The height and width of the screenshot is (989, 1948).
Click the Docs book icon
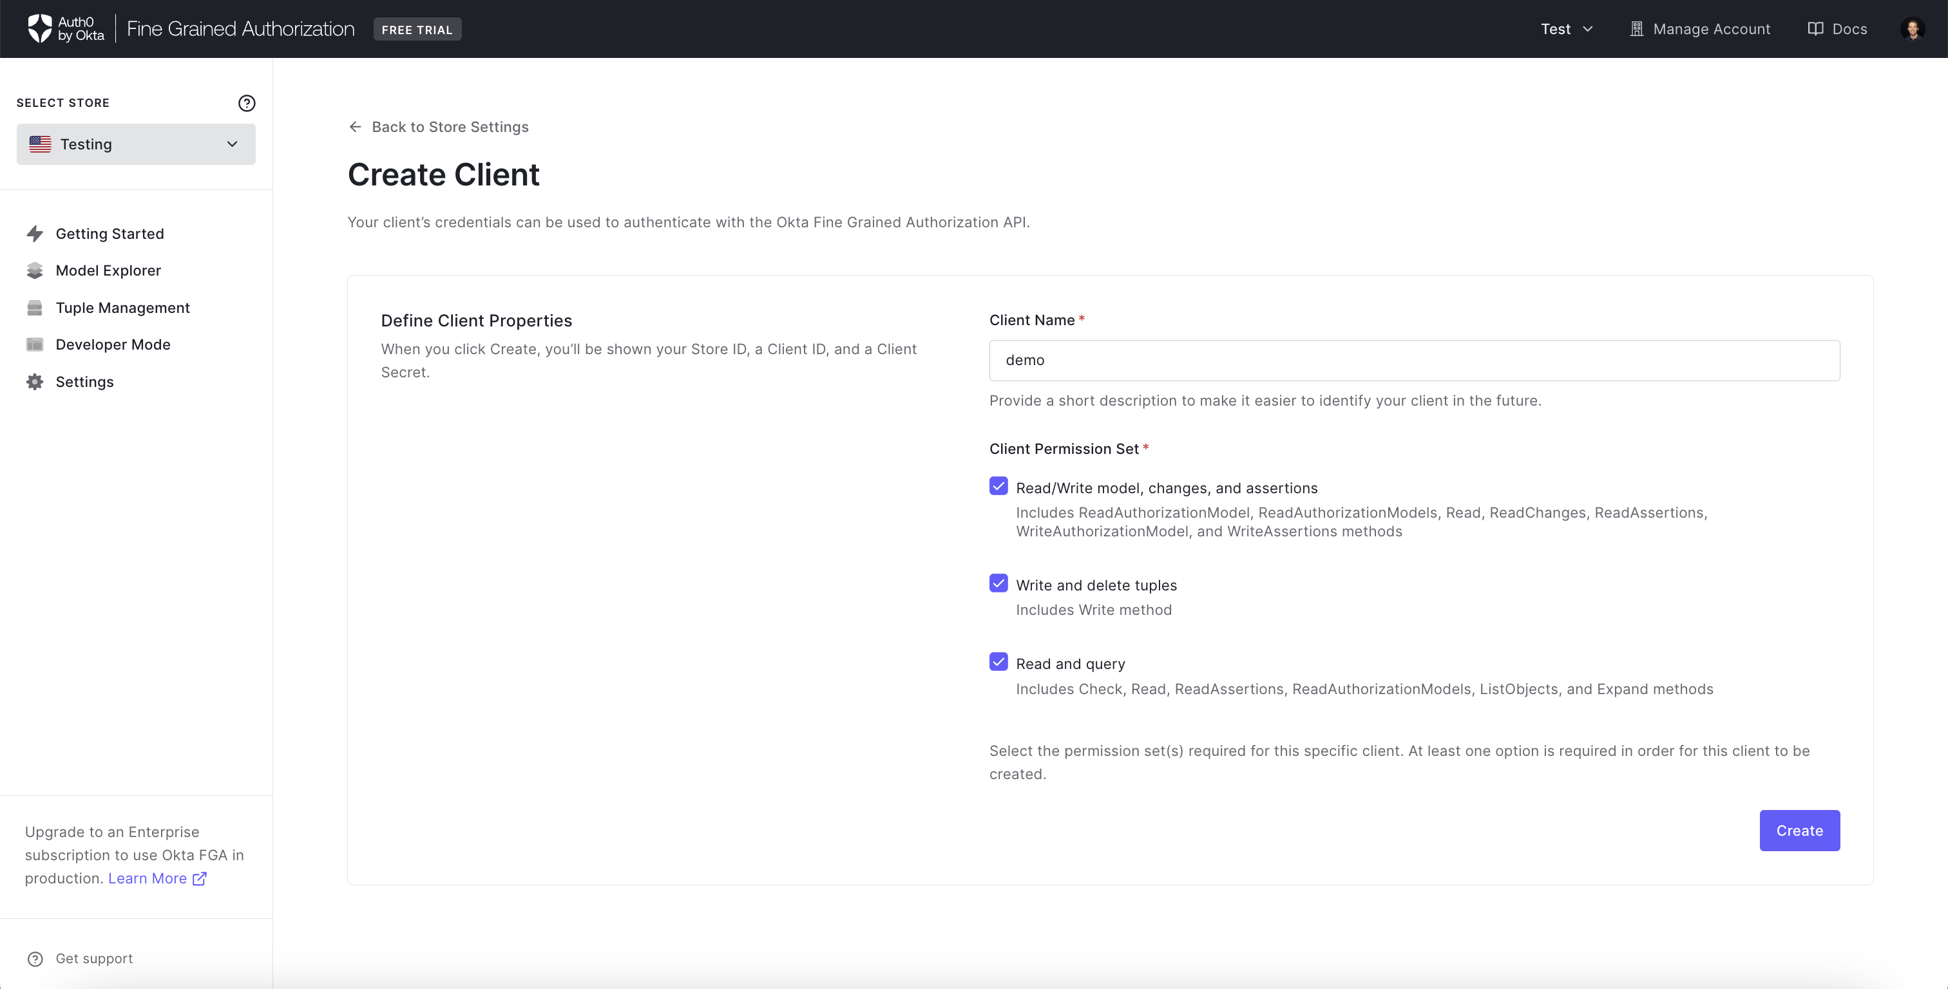point(1815,29)
